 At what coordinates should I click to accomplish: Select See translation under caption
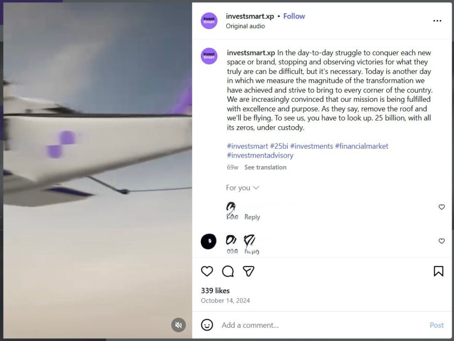[265, 167]
